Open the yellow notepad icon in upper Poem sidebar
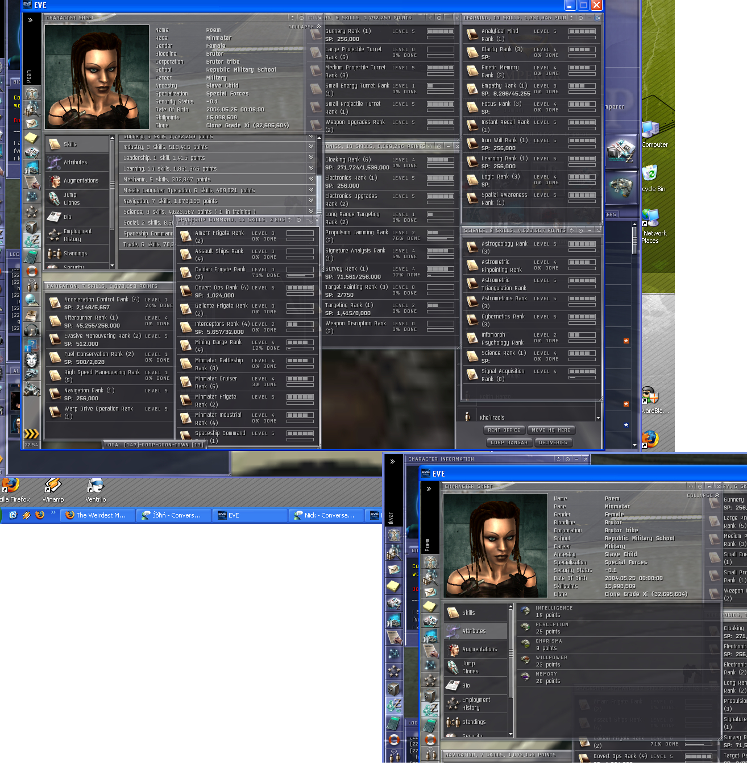This screenshot has width=747, height=770. 32,138
